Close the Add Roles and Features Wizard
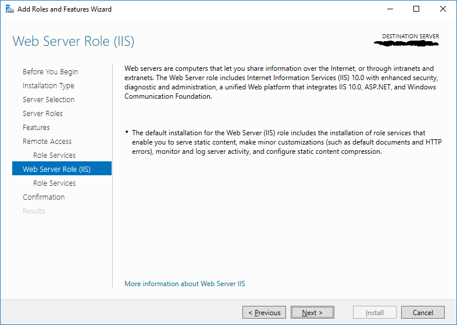Viewport: 457px width, 325px height. click(x=442, y=9)
